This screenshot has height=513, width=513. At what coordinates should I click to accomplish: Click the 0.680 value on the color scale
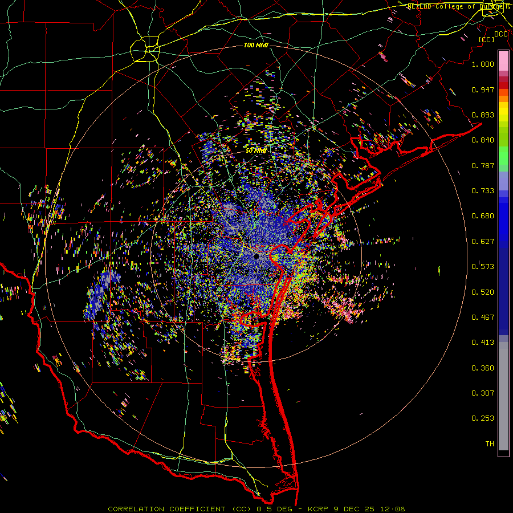click(x=483, y=216)
